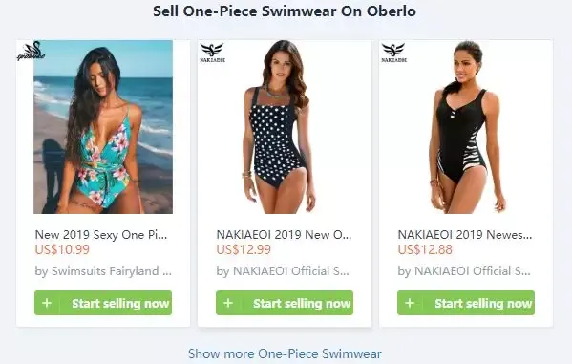Visit Swimsuits Fairyland seller link
This screenshot has width=572, height=364.
(x=103, y=271)
